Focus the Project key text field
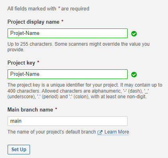Screen dimensions: 168x158 68,74
